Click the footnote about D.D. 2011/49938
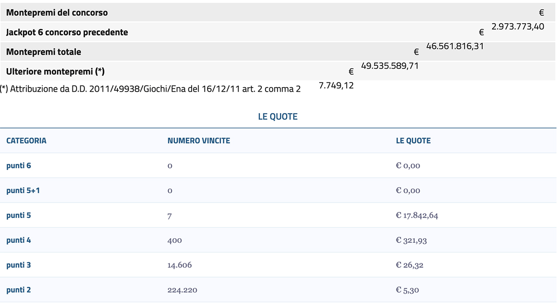 [x=151, y=89]
